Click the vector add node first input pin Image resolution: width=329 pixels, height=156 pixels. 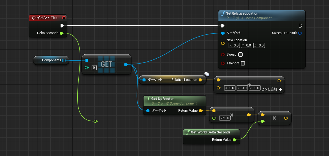[218, 80]
